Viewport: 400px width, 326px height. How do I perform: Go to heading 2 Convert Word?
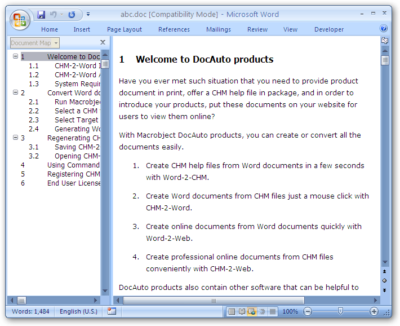(60, 92)
